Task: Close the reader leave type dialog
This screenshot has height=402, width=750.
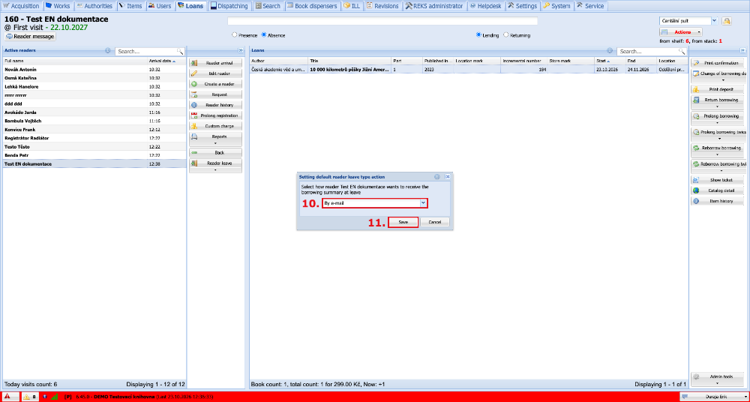Action: [x=447, y=176]
